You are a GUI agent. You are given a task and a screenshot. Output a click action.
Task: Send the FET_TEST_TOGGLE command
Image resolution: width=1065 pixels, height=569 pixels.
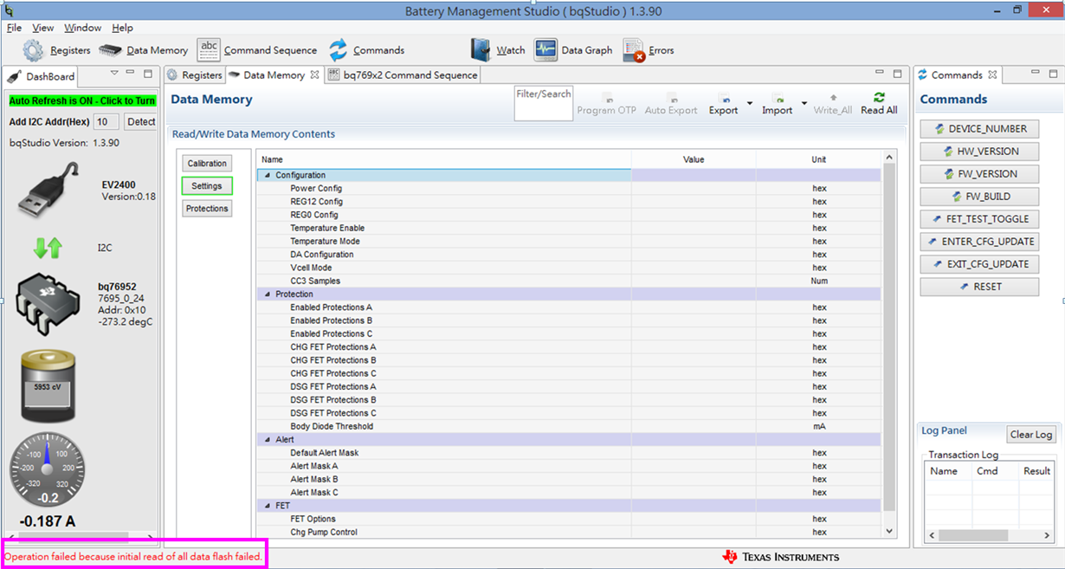979,219
